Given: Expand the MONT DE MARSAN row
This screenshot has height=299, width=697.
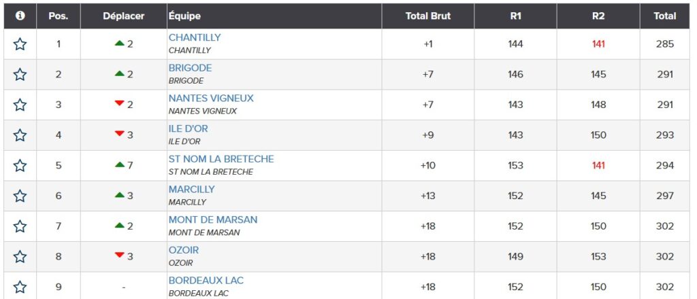Looking at the screenshot, I should pos(213,220).
